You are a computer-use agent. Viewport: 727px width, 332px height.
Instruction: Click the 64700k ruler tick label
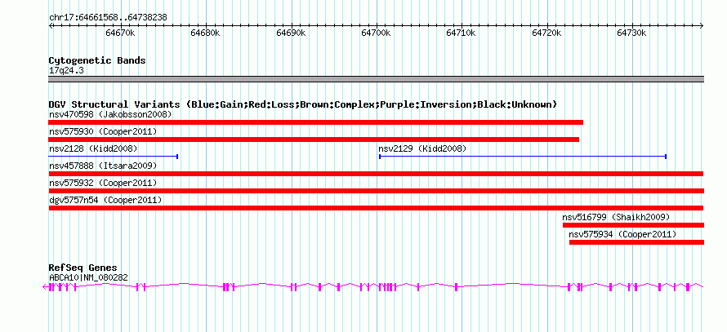pyautogui.click(x=377, y=33)
